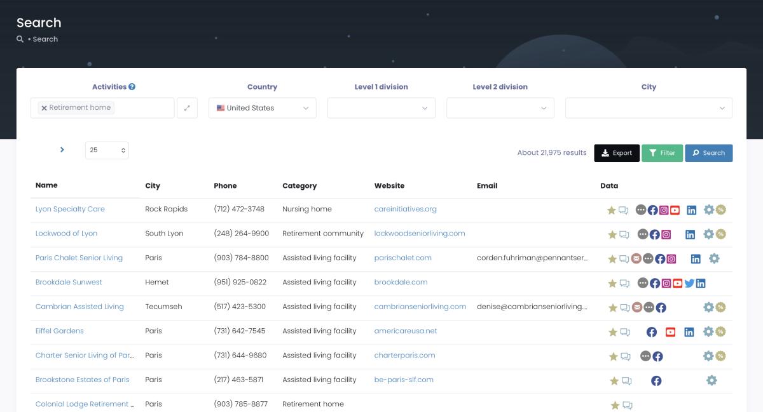Change the results per page selector from 25
The width and height of the screenshot is (763, 412).
tap(107, 150)
